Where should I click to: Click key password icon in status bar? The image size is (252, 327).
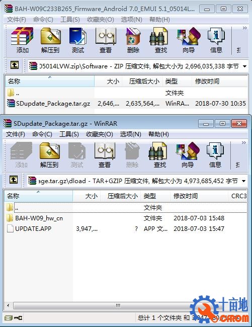(18, 318)
